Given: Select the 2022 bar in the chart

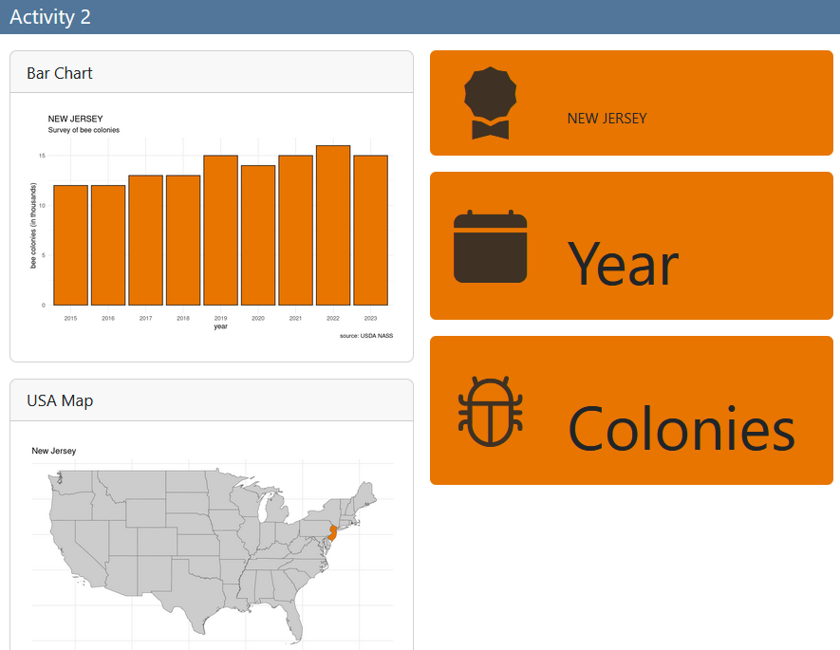Looking at the screenshot, I should [333, 226].
